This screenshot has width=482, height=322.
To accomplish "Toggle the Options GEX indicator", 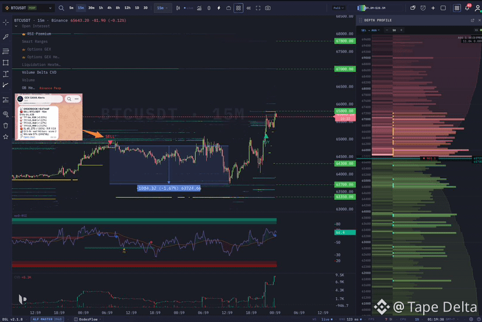I will [x=39, y=49].
